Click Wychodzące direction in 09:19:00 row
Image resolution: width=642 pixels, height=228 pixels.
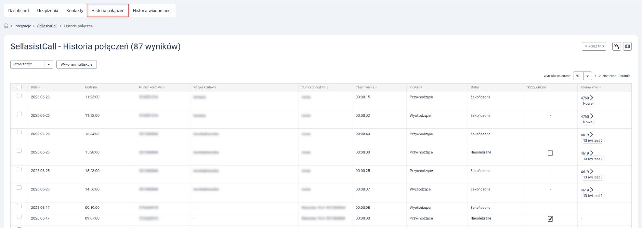tap(420, 208)
